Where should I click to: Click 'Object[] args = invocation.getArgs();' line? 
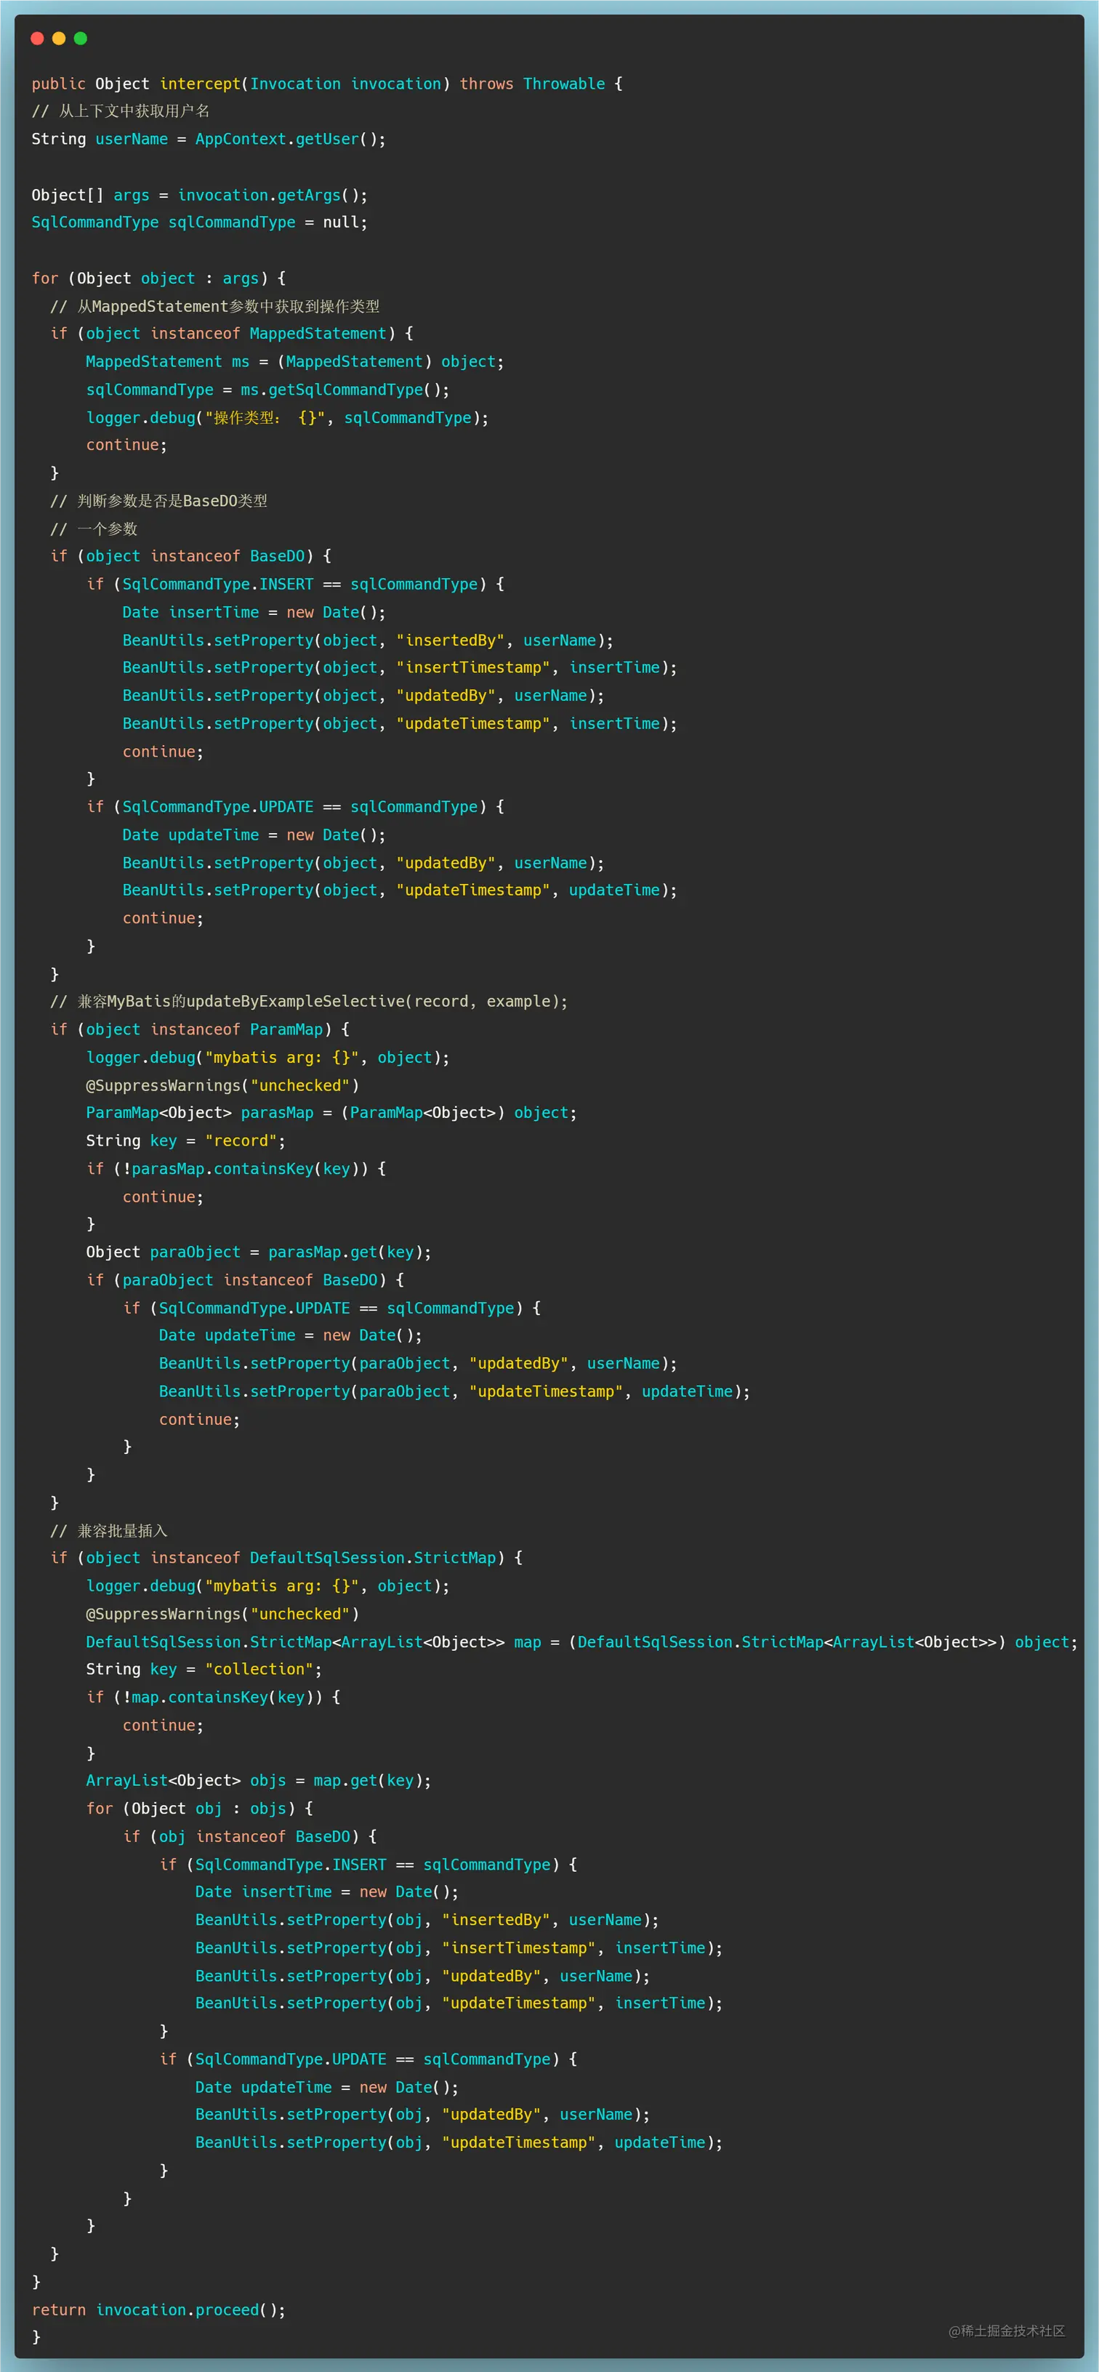coord(200,196)
